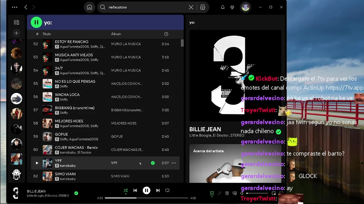
Task: Open connect to a device icon
Action: [x=235, y=193]
